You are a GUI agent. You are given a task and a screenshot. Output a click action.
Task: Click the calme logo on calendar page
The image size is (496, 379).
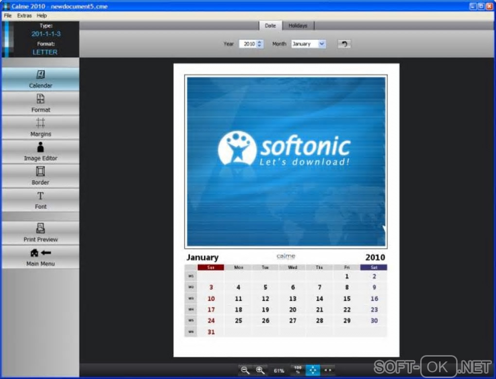285,256
